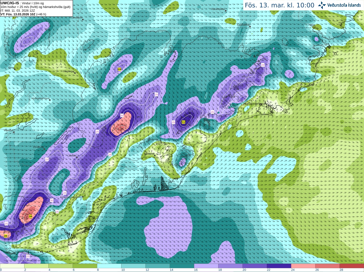
Task: Click the Veiðivatnahraun station label
Action: coord(40,98)
